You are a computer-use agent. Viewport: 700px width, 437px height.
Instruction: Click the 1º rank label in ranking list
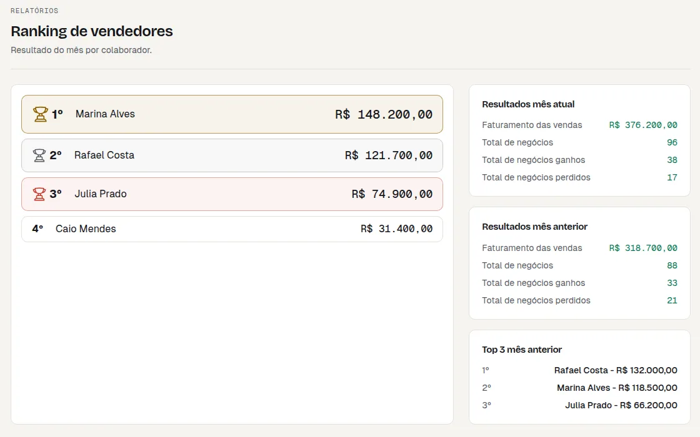click(x=57, y=114)
